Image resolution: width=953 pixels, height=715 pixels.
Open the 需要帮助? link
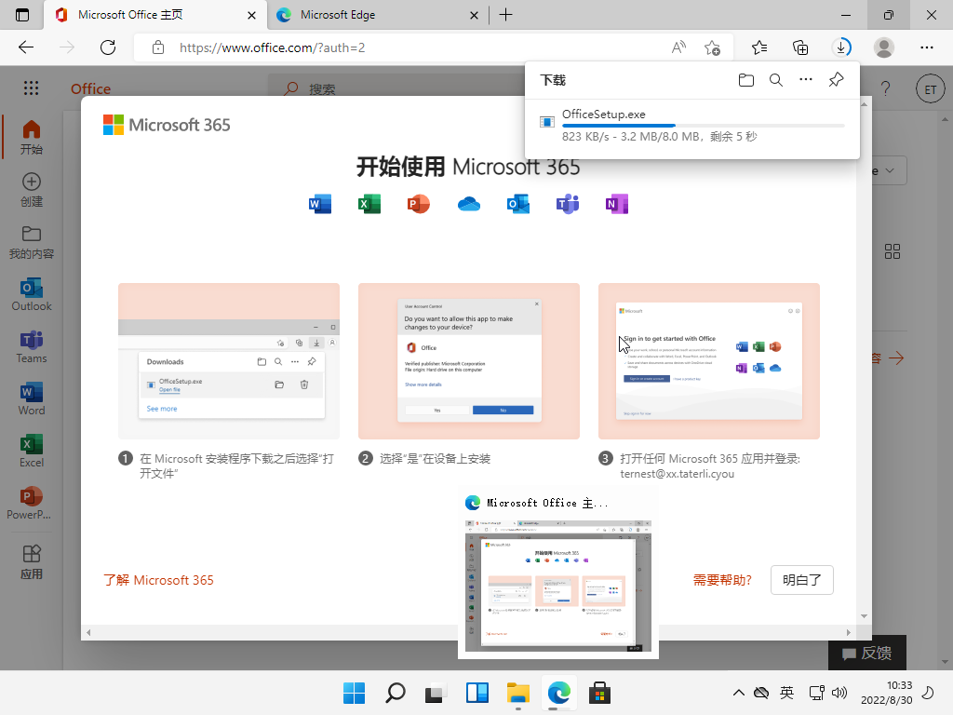[x=722, y=580]
